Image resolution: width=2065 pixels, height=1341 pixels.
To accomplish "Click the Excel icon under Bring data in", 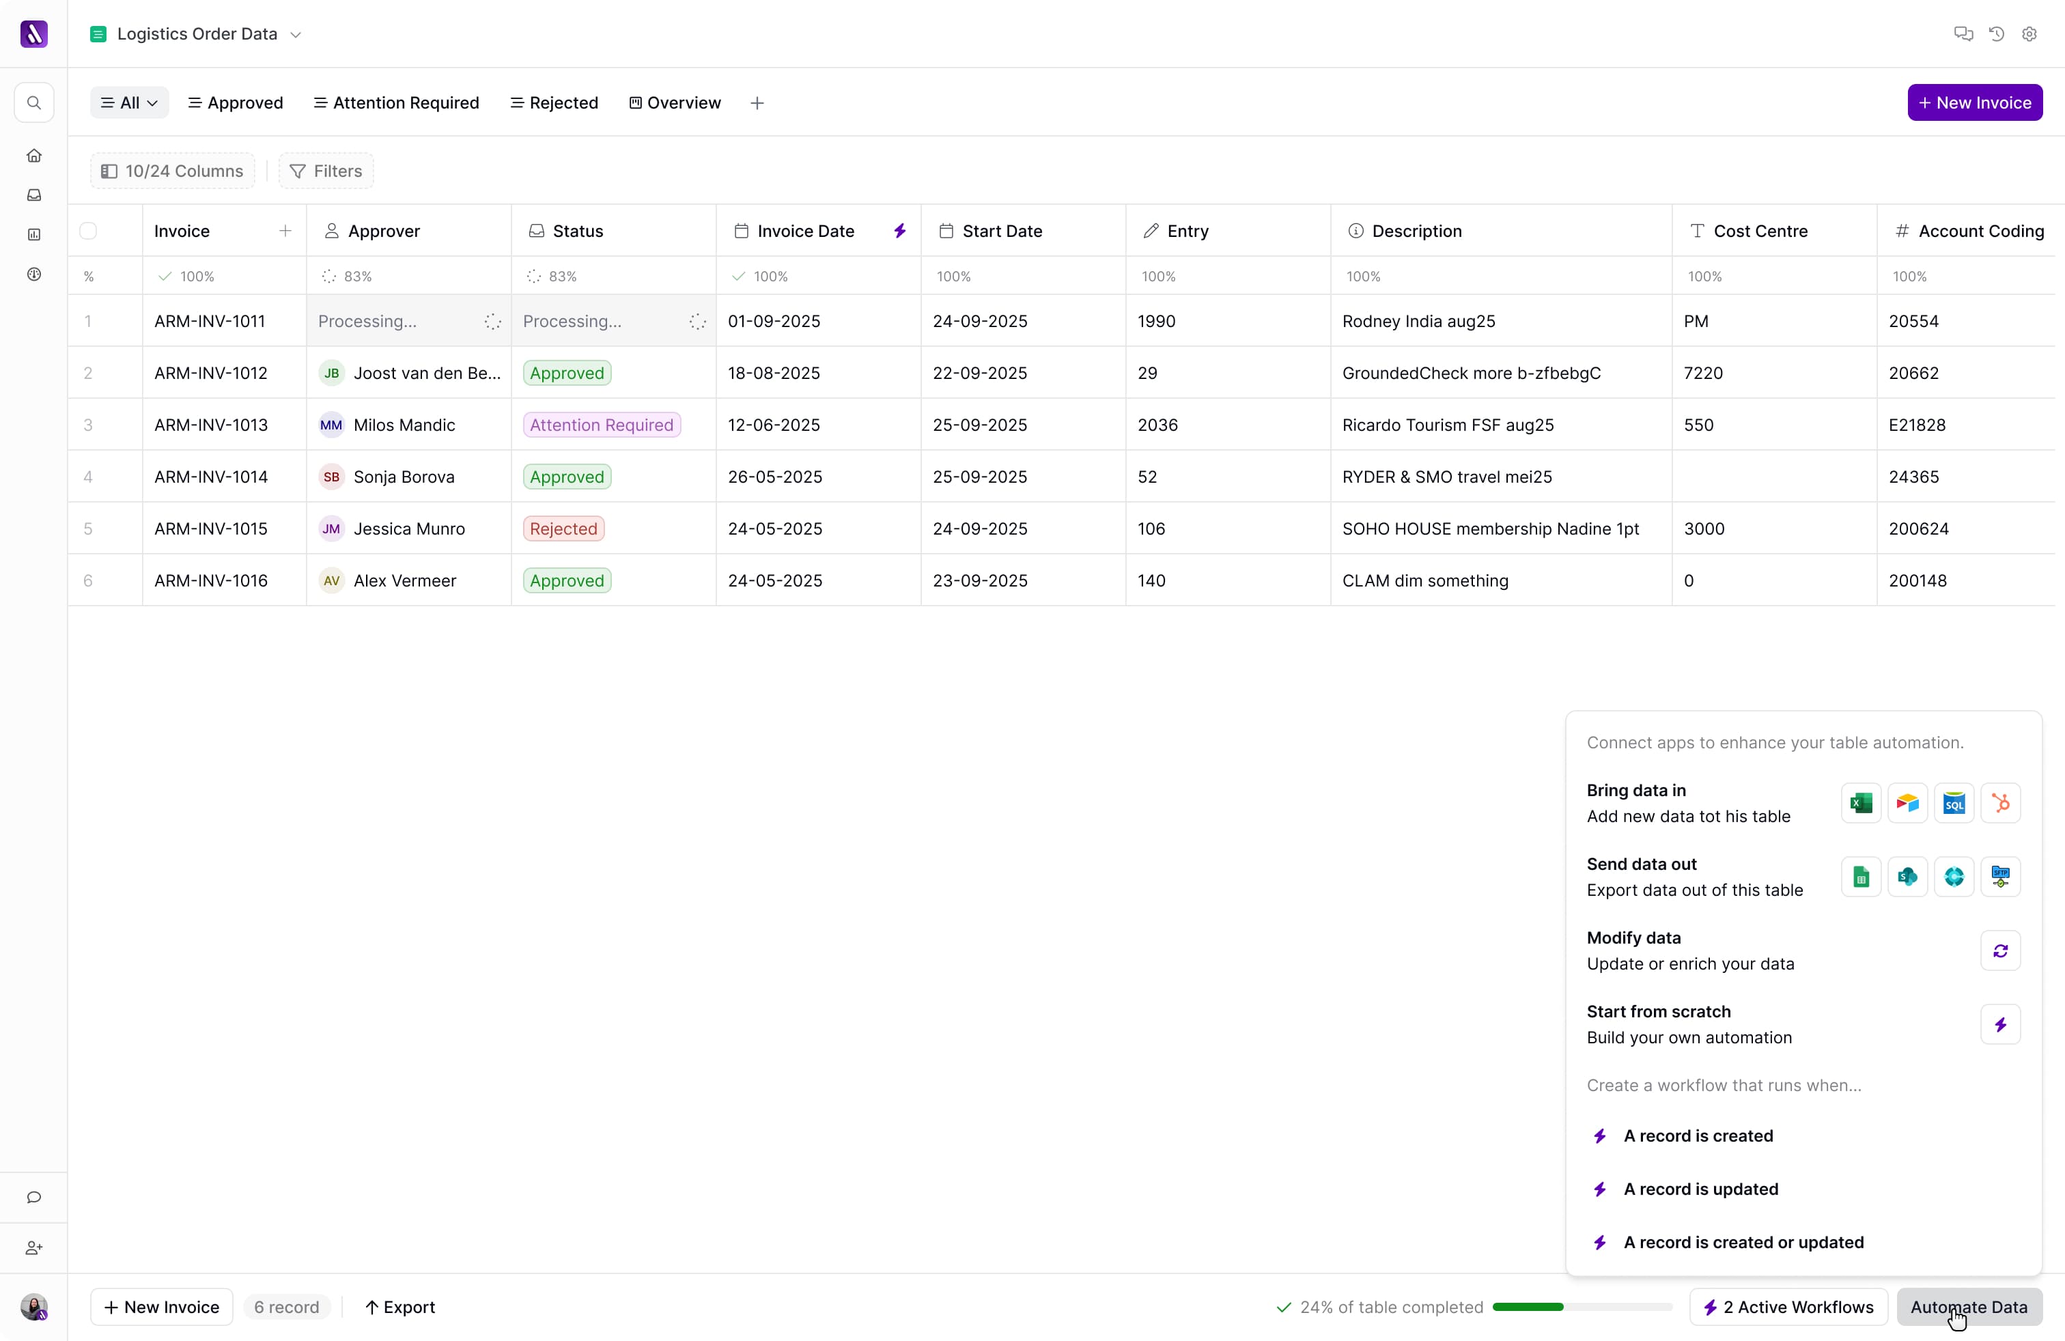I will (x=1860, y=803).
